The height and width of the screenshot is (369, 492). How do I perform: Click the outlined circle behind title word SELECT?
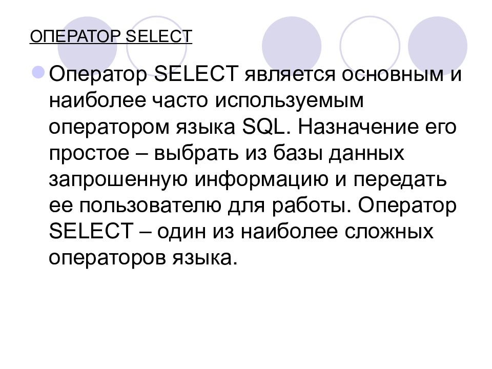[157, 46]
